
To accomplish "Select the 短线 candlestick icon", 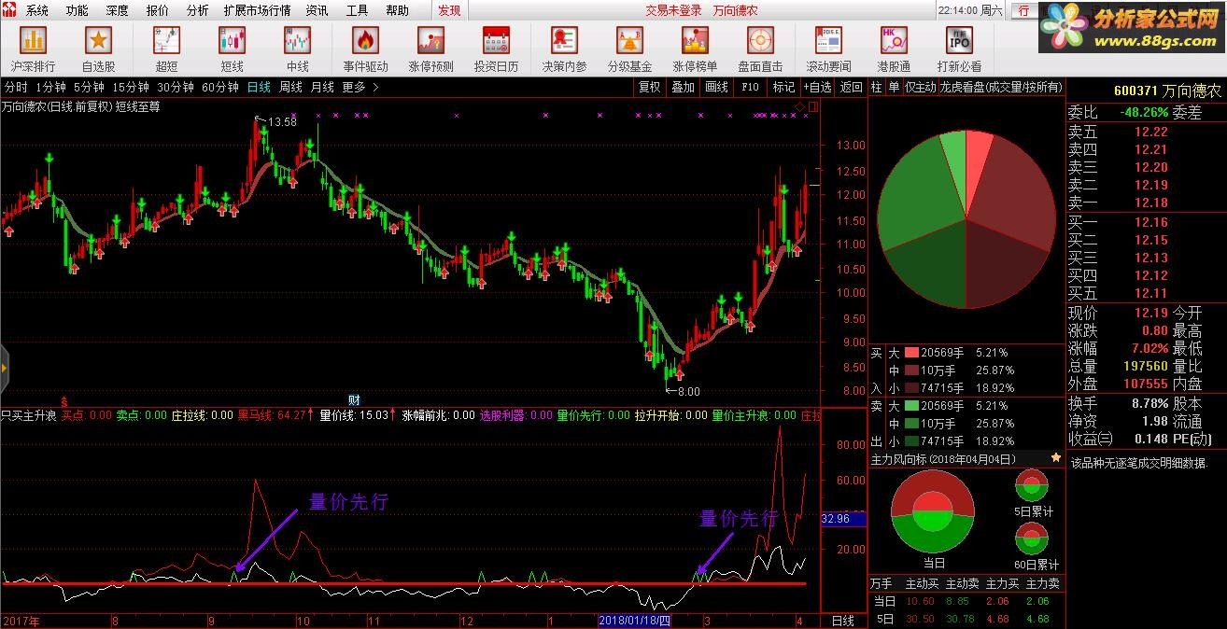I will click(232, 40).
